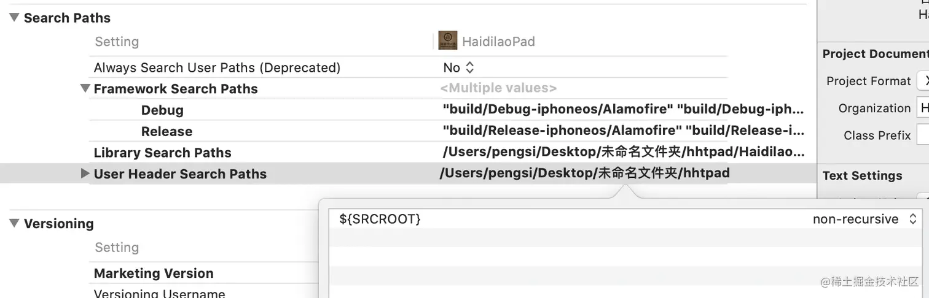Select the ${SRCROOT} path entry

[380, 219]
